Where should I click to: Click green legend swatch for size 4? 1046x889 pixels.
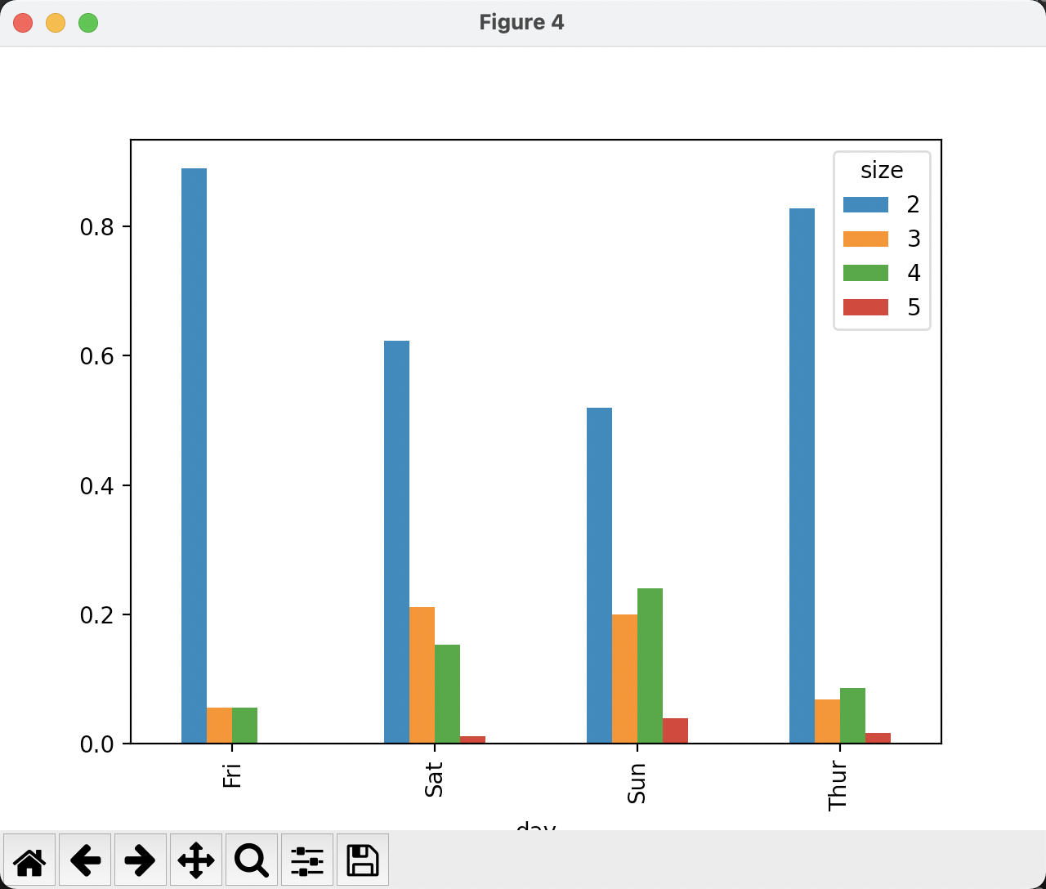tap(865, 273)
